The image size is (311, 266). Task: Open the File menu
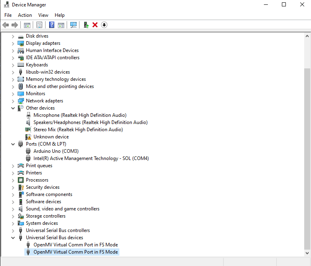(x=8, y=15)
